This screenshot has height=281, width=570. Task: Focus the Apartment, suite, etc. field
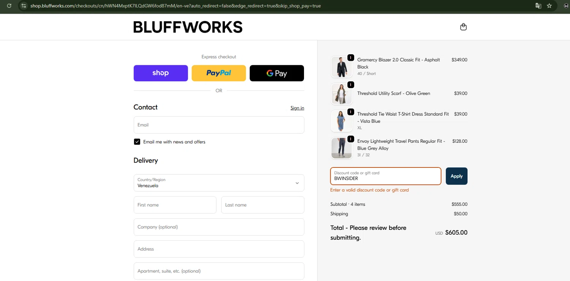coord(219,271)
